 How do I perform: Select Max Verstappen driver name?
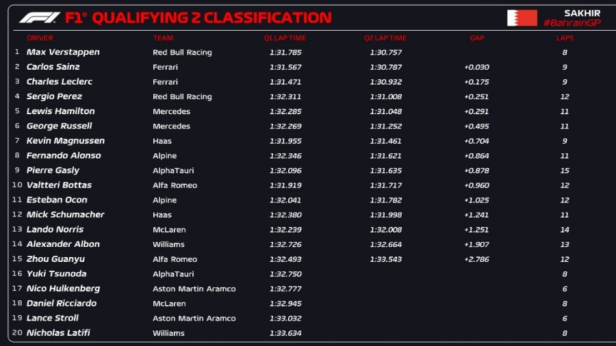(x=63, y=52)
